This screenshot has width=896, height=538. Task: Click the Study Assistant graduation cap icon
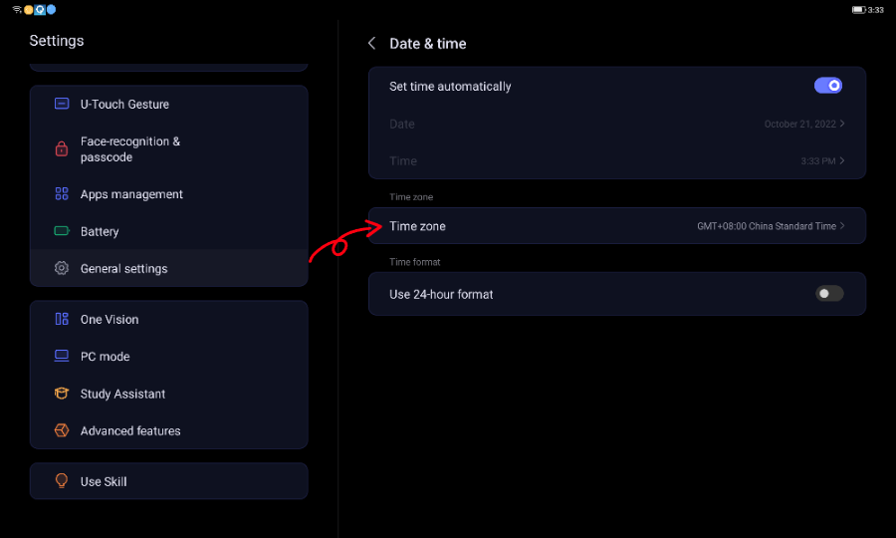click(62, 394)
